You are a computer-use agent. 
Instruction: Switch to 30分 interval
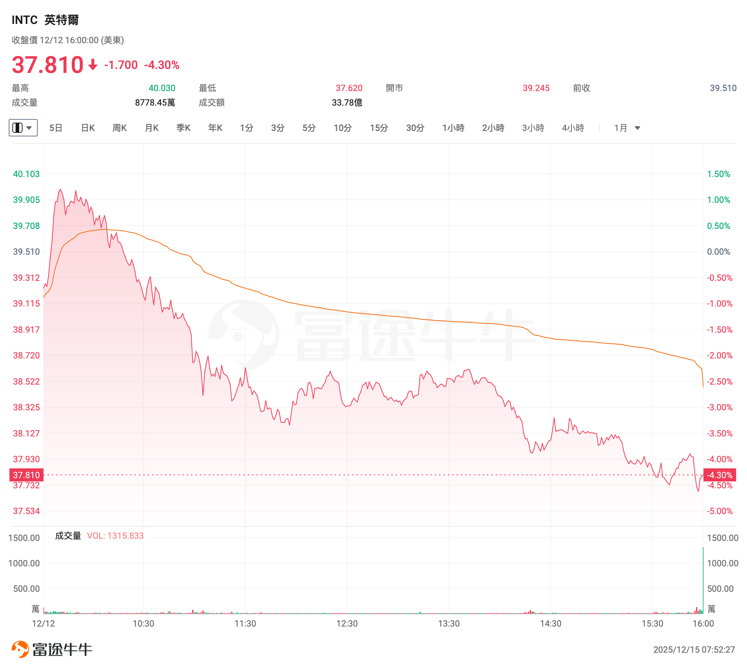click(x=415, y=128)
